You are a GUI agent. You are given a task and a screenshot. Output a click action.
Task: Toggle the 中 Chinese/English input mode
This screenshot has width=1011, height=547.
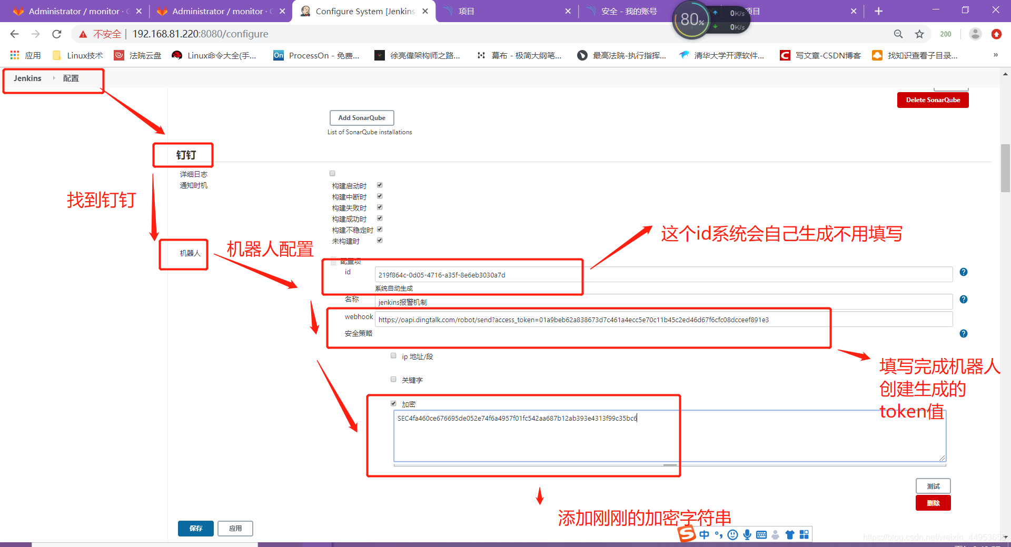(705, 535)
